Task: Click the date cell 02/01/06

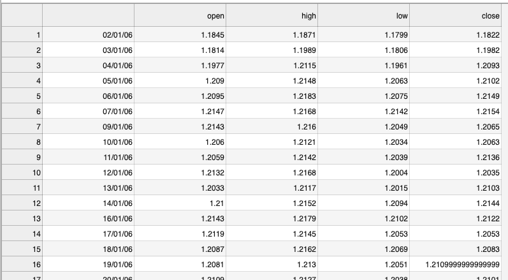Action: [x=88, y=34]
